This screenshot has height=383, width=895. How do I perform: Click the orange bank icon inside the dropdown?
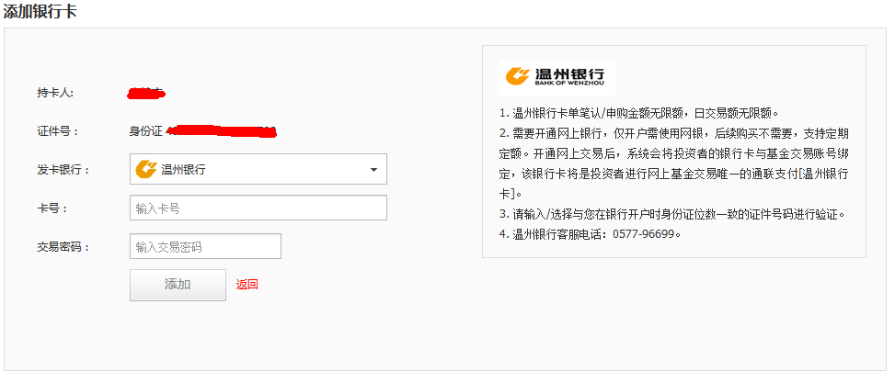[146, 169]
